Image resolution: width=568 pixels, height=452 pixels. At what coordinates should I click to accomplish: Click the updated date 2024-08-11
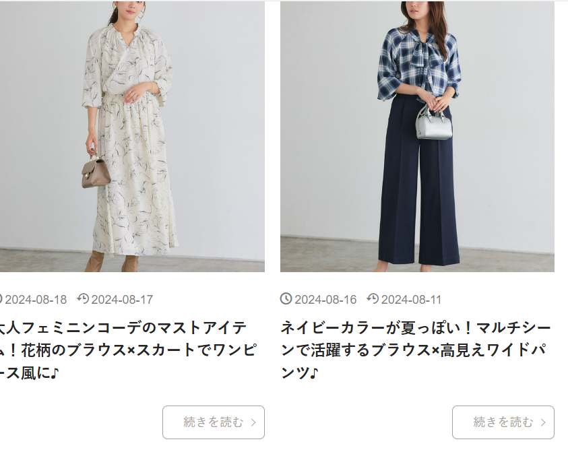click(x=411, y=300)
